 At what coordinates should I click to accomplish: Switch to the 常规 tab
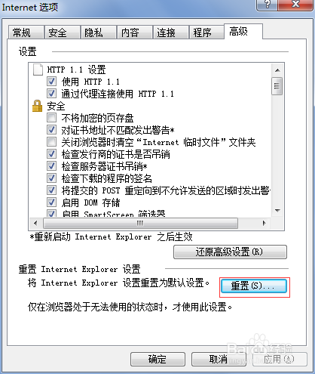coord(26,32)
